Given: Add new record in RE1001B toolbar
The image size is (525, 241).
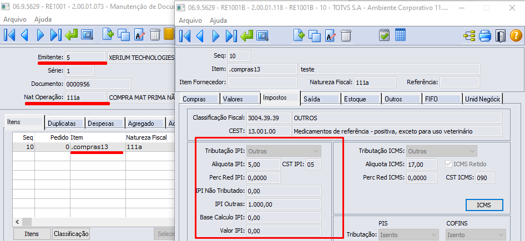Looking at the screenshot, I should pos(299,35).
